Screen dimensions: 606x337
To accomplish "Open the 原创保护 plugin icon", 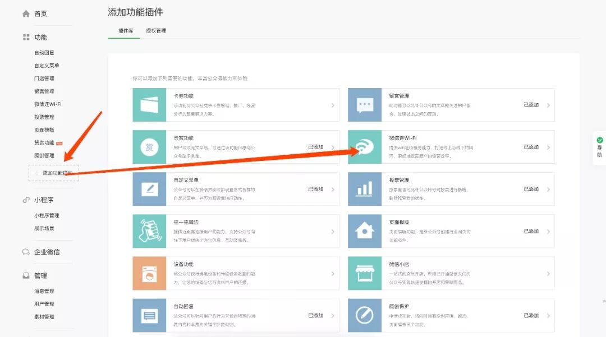I will [x=365, y=315].
